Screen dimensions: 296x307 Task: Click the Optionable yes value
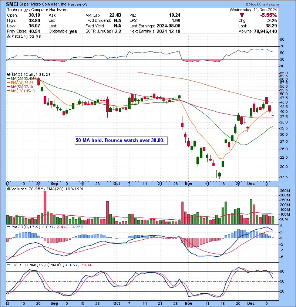pos(73,31)
